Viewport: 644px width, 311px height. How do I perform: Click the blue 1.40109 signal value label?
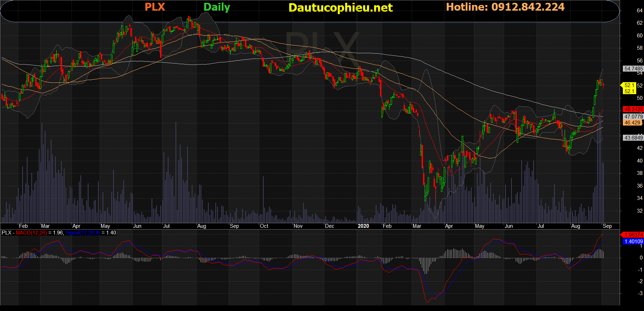tap(633, 242)
